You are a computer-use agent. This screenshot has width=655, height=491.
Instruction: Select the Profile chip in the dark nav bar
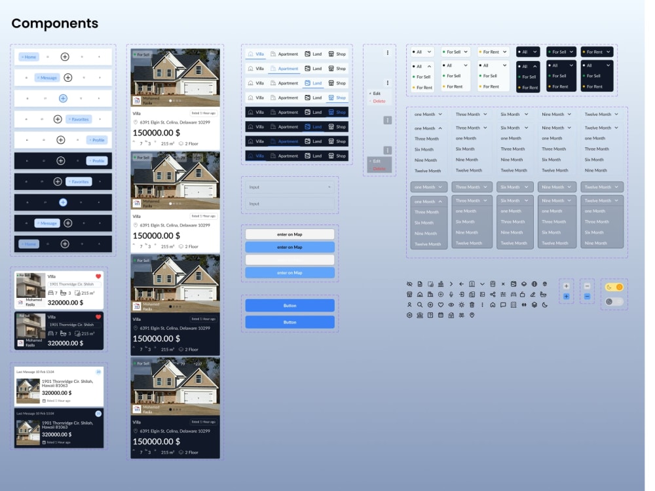[x=97, y=161]
